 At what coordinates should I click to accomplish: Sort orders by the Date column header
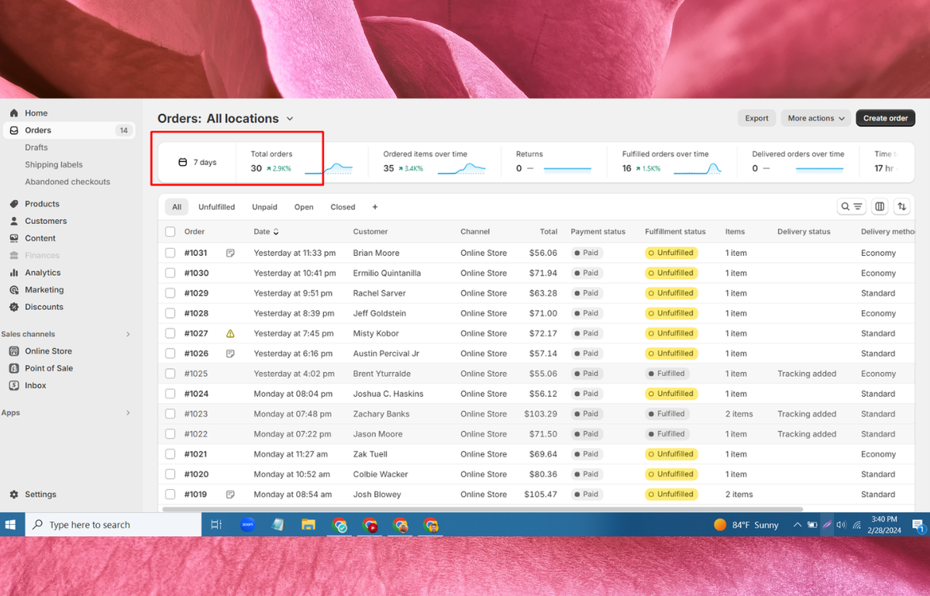coord(266,232)
